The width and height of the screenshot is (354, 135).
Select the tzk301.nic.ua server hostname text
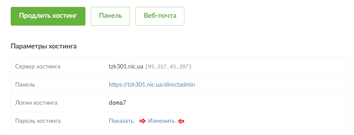tap(126, 67)
